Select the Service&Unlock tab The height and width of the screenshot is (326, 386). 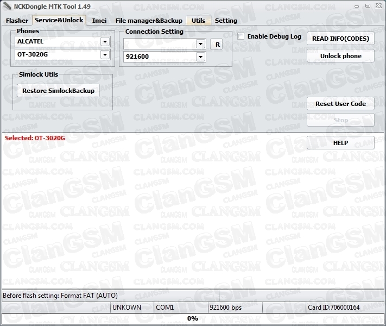pyautogui.click(x=59, y=20)
